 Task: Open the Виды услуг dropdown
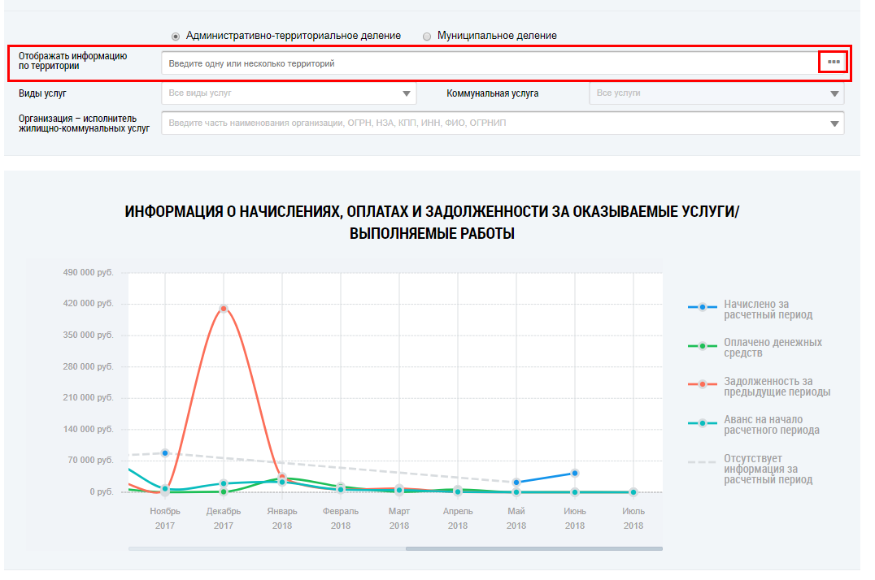pos(407,93)
